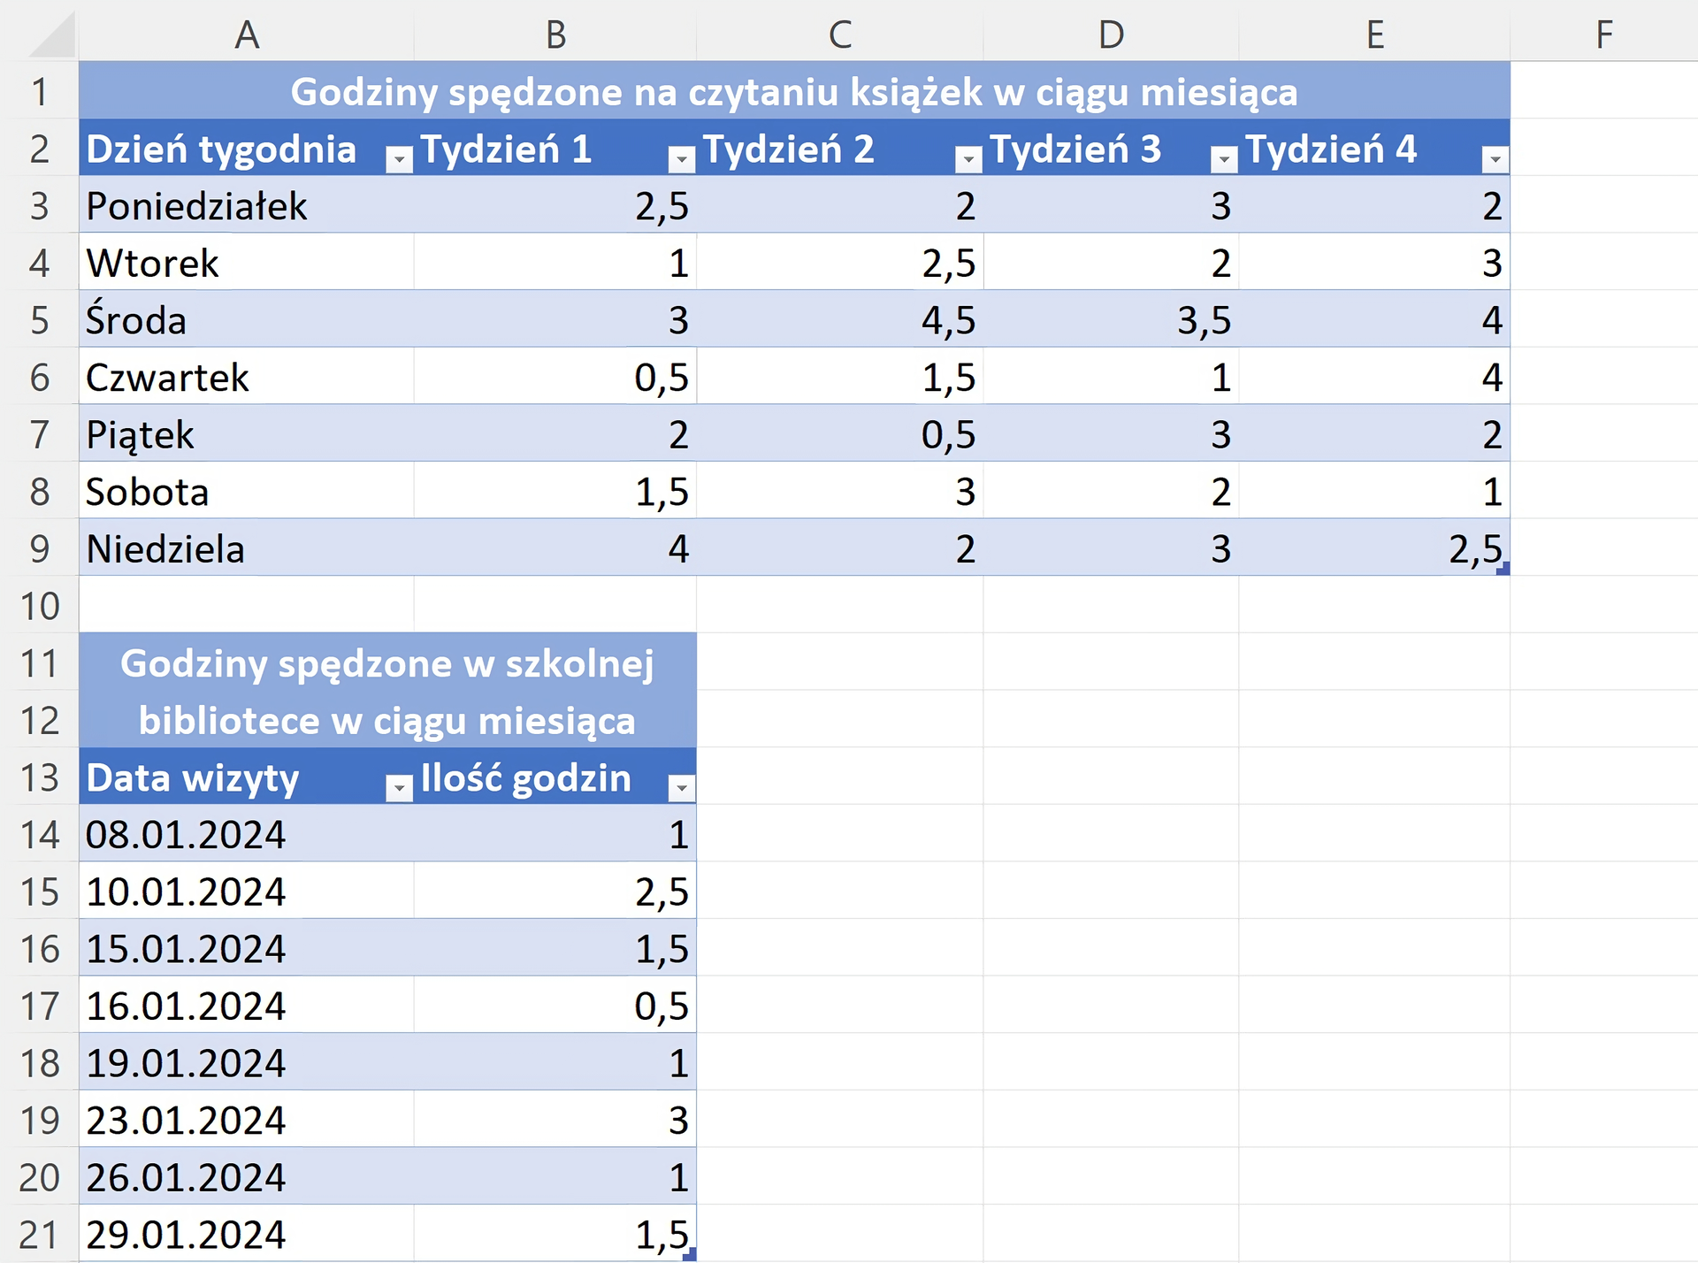Image resolution: width=1698 pixels, height=1263 pixels.
Task: Select column C header
Action: pyautogui.click(x=839, y=35)
